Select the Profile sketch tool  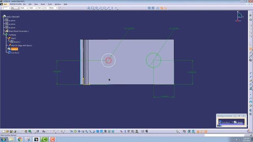pyautogui.click(x=89, y=8)
